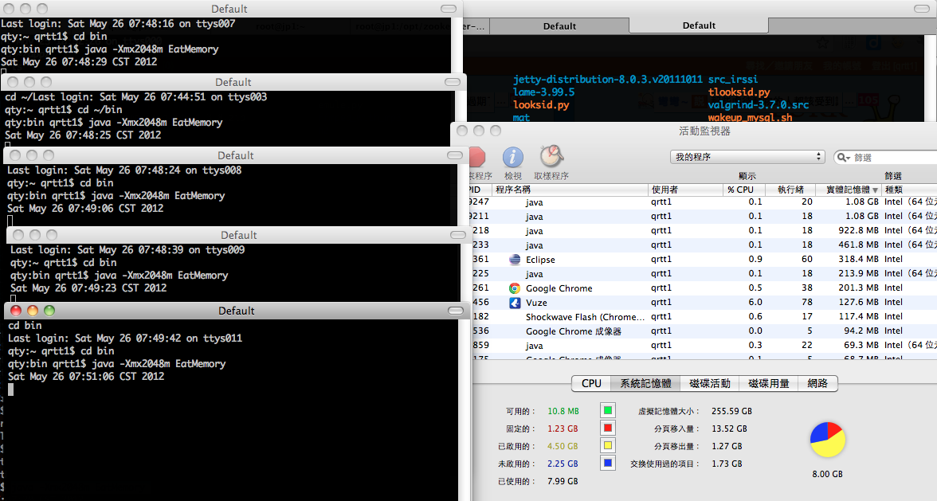
Task: Select java process using 213.9 MB
Action: tap(703, 273)
